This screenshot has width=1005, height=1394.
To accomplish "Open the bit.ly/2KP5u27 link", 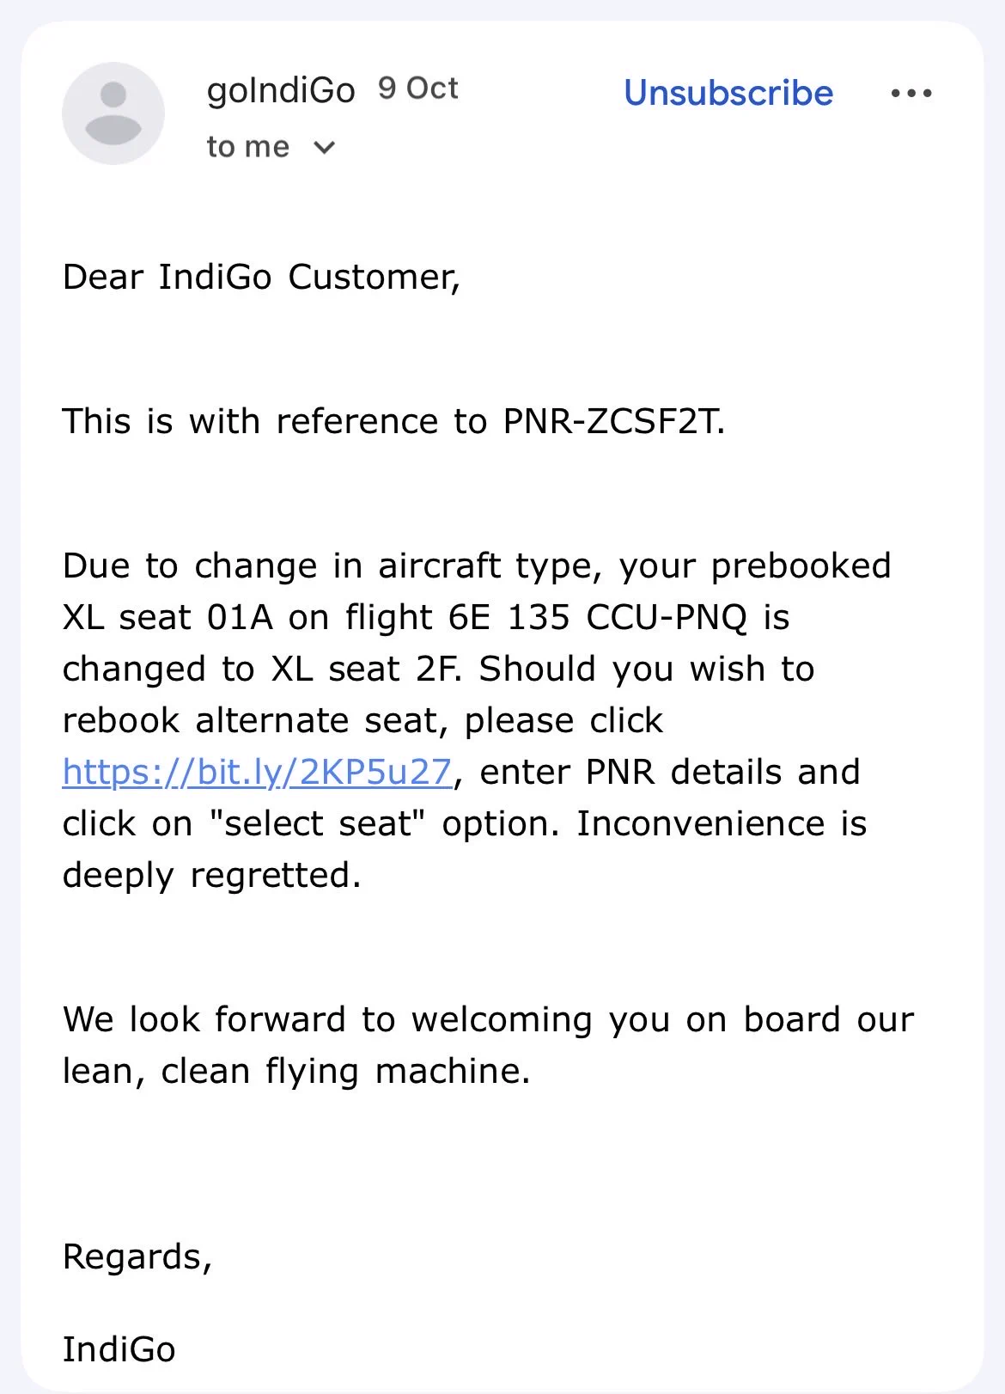I will point(257,772).
